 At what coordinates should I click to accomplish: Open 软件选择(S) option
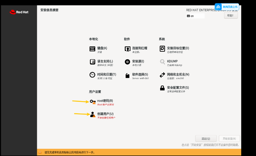pyautogui.click(x=140, y=74)
